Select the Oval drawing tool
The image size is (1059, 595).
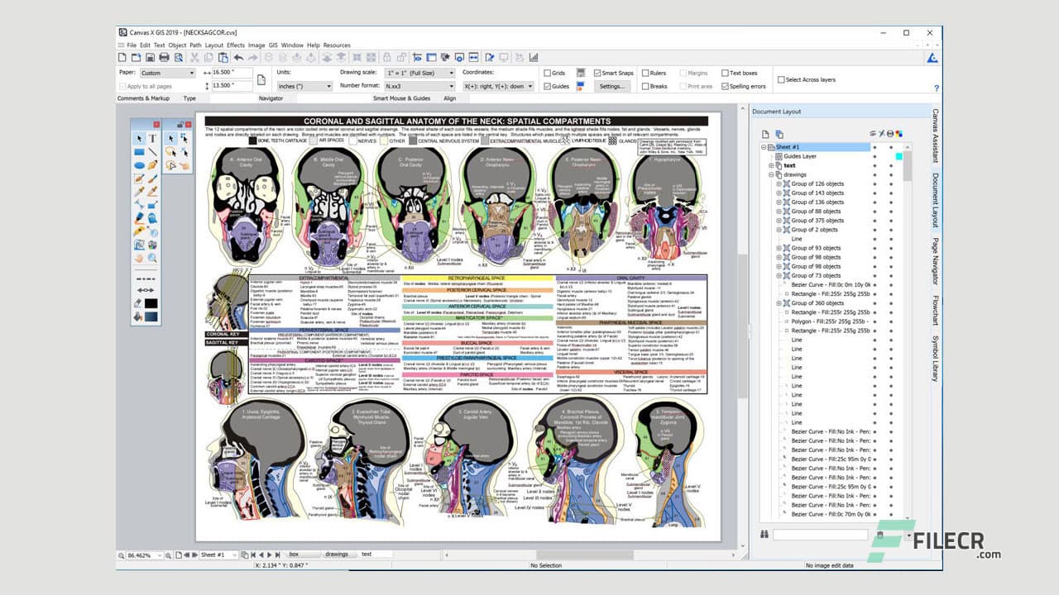139,165
